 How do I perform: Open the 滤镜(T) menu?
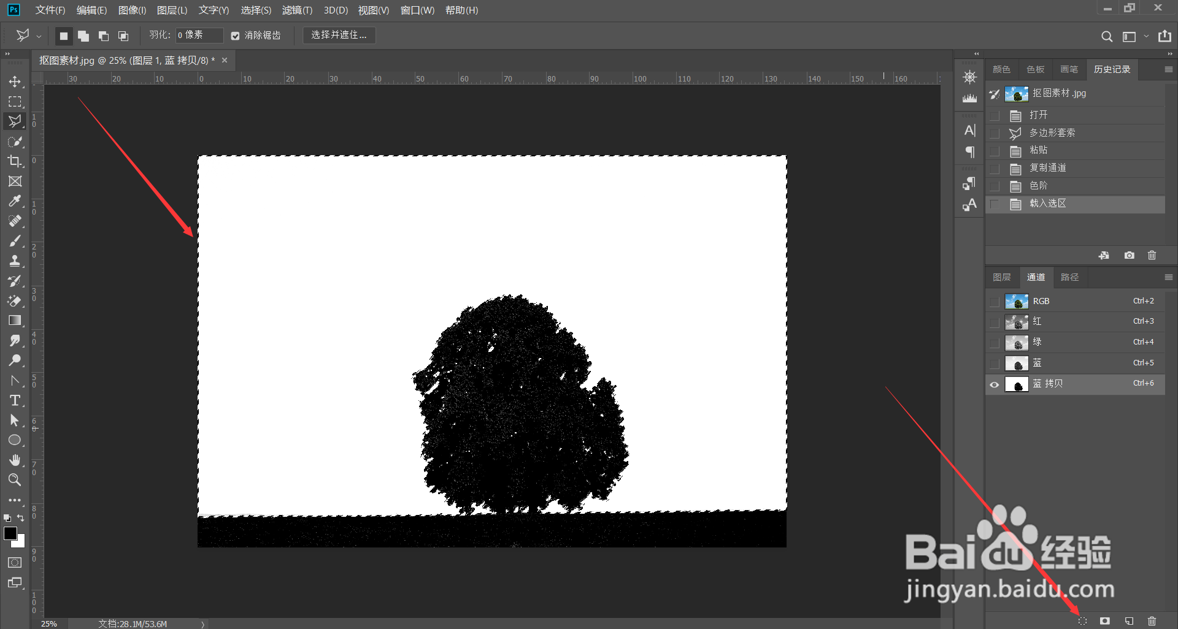297,10
